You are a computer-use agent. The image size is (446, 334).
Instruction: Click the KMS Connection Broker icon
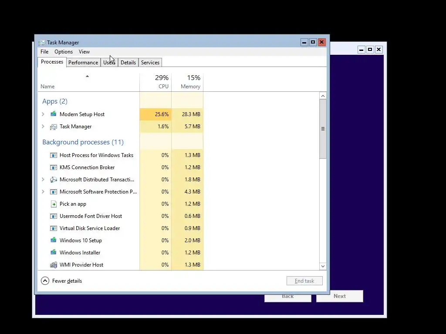(54, 167)
